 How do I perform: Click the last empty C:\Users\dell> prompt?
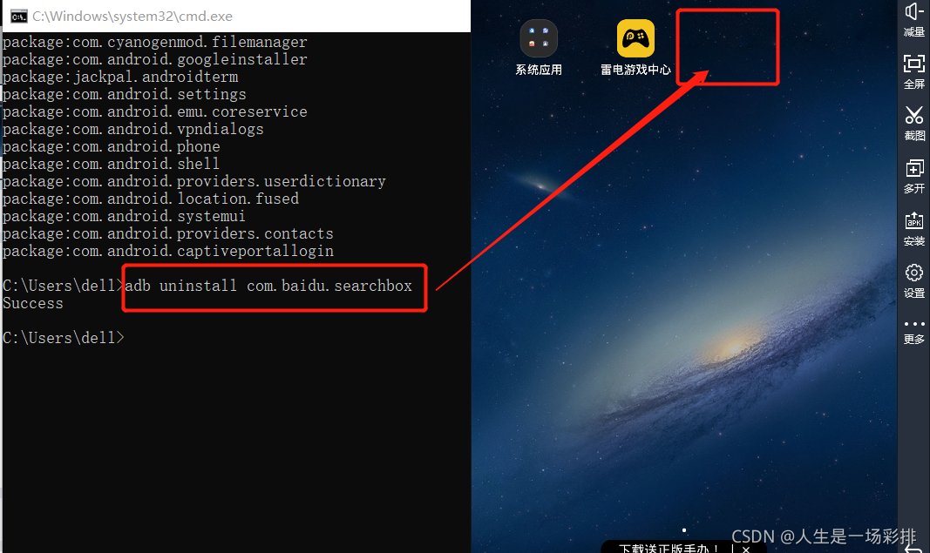tap(64, 338)
